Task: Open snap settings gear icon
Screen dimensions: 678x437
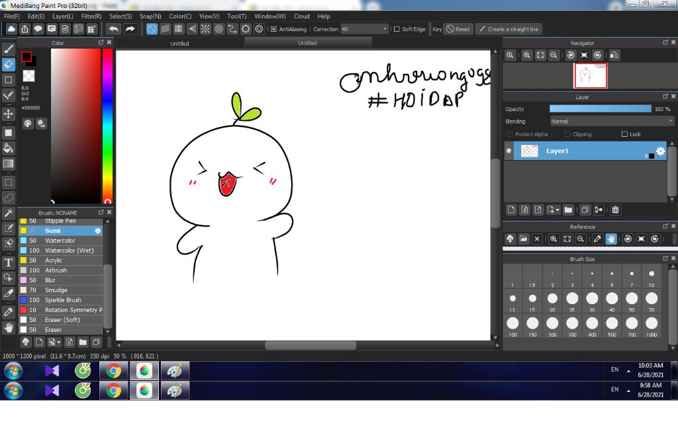Action: [259, 29]
